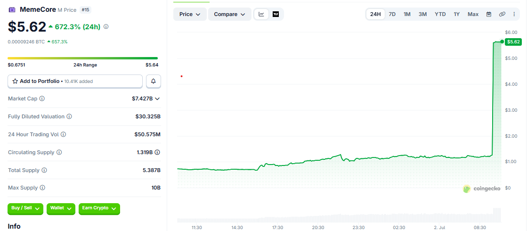Select the YTD time range tab

pyautogui.click(x=440, y=14)
